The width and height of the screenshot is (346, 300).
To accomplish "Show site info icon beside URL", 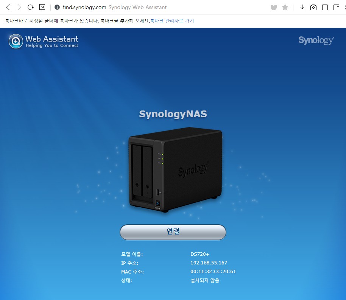I will 57,7.
